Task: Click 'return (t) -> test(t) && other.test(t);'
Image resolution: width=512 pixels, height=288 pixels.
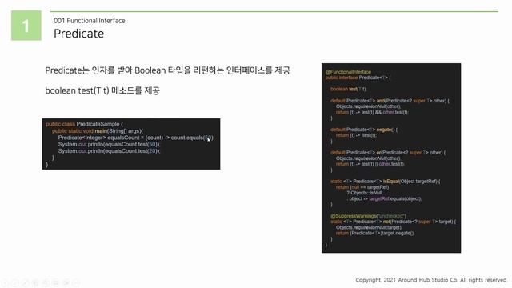Action: click(x=372, y=112)
